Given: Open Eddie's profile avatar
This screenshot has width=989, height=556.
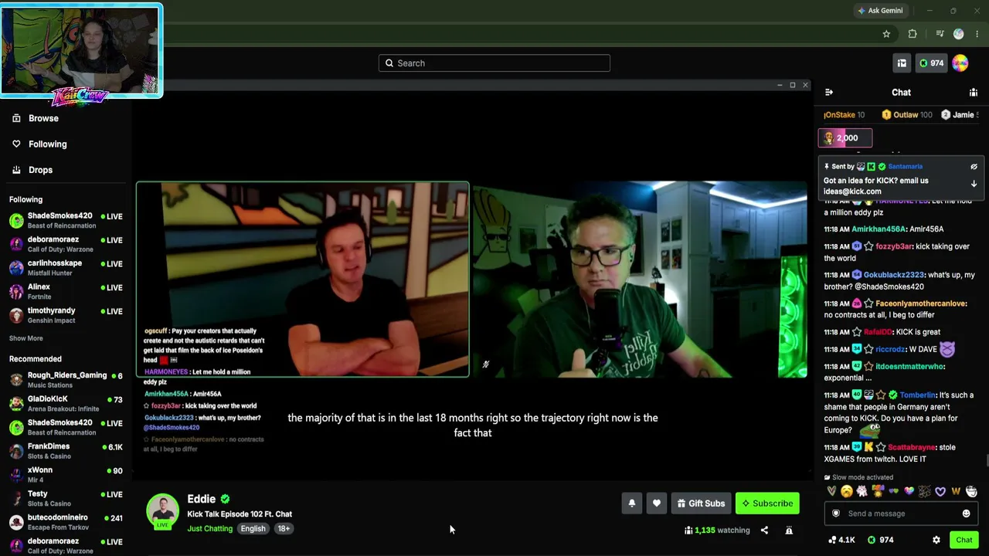Looking at the screenshot, I should tap(162, 511).
